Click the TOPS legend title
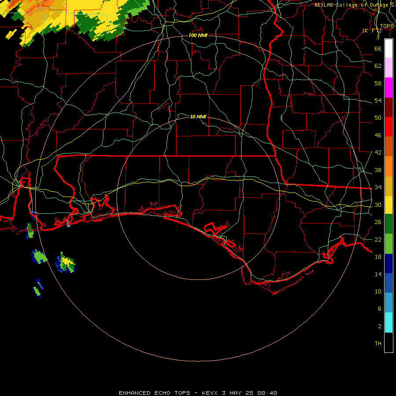This screenshot has width=396, height=396. click(x=387, y=26)
